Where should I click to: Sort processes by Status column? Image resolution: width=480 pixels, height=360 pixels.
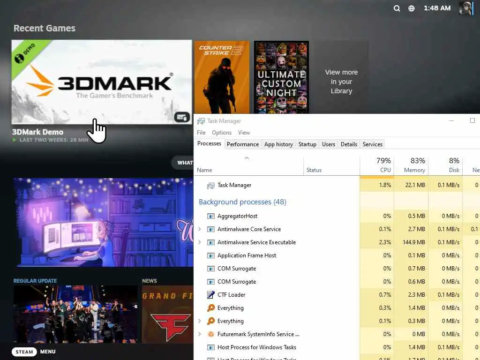pos(331,165)
